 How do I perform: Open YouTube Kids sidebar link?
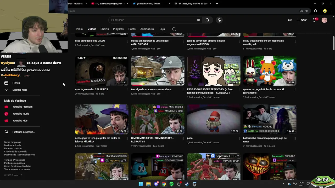pos(20,121)
